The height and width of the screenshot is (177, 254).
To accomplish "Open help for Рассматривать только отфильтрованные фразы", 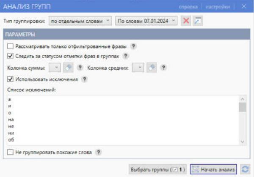I will [x=133, y=46].
